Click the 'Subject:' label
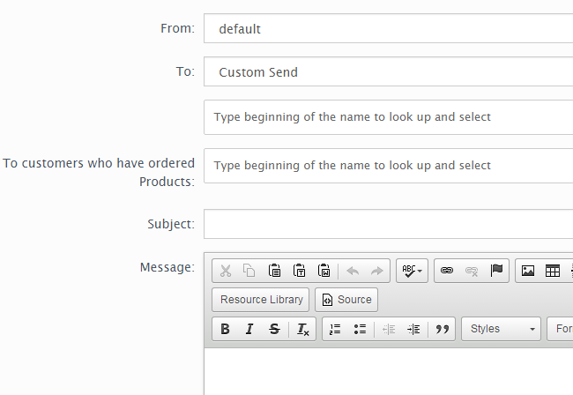The image size is (573, 395). (x=171, y=224)
